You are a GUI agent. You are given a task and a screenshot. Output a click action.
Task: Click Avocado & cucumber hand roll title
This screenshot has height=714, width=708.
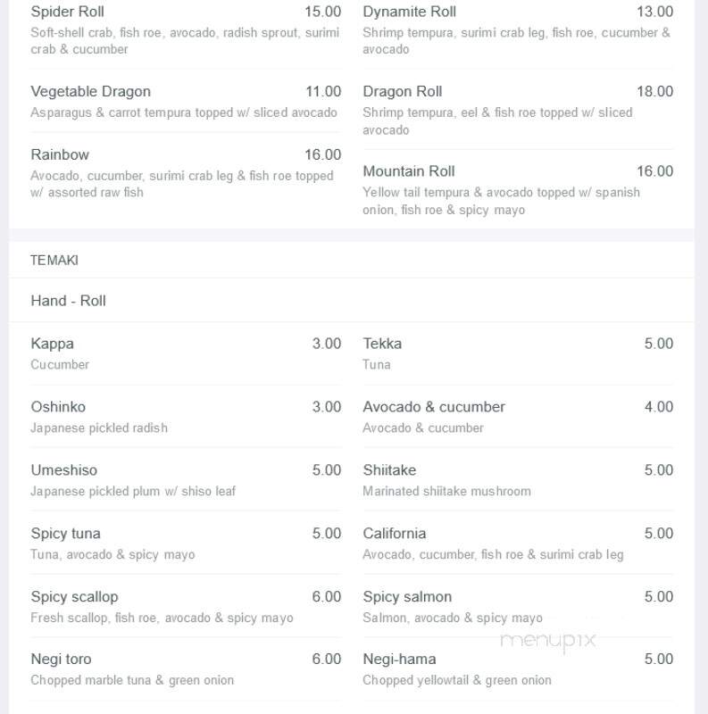tap(434, 407)
